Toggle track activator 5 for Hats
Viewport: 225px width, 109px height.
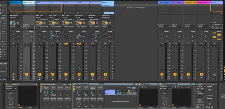[66, 74]
